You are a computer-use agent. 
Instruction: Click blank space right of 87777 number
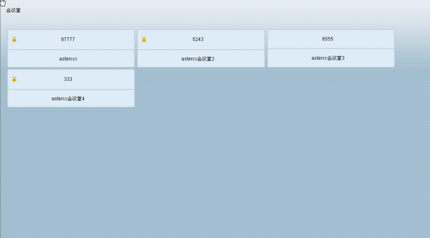pos(108,39)
